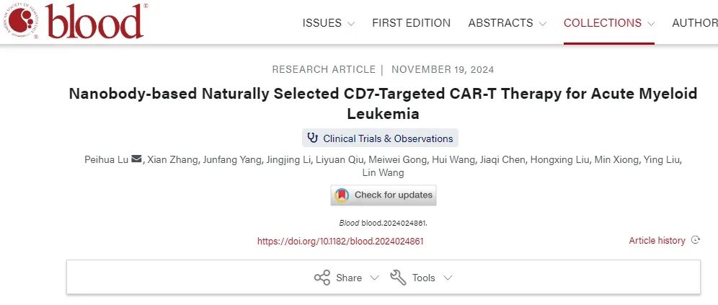The image size is (718, 305).
Task: Click the Check for updates bookmark icon
Action: (342, 195)
